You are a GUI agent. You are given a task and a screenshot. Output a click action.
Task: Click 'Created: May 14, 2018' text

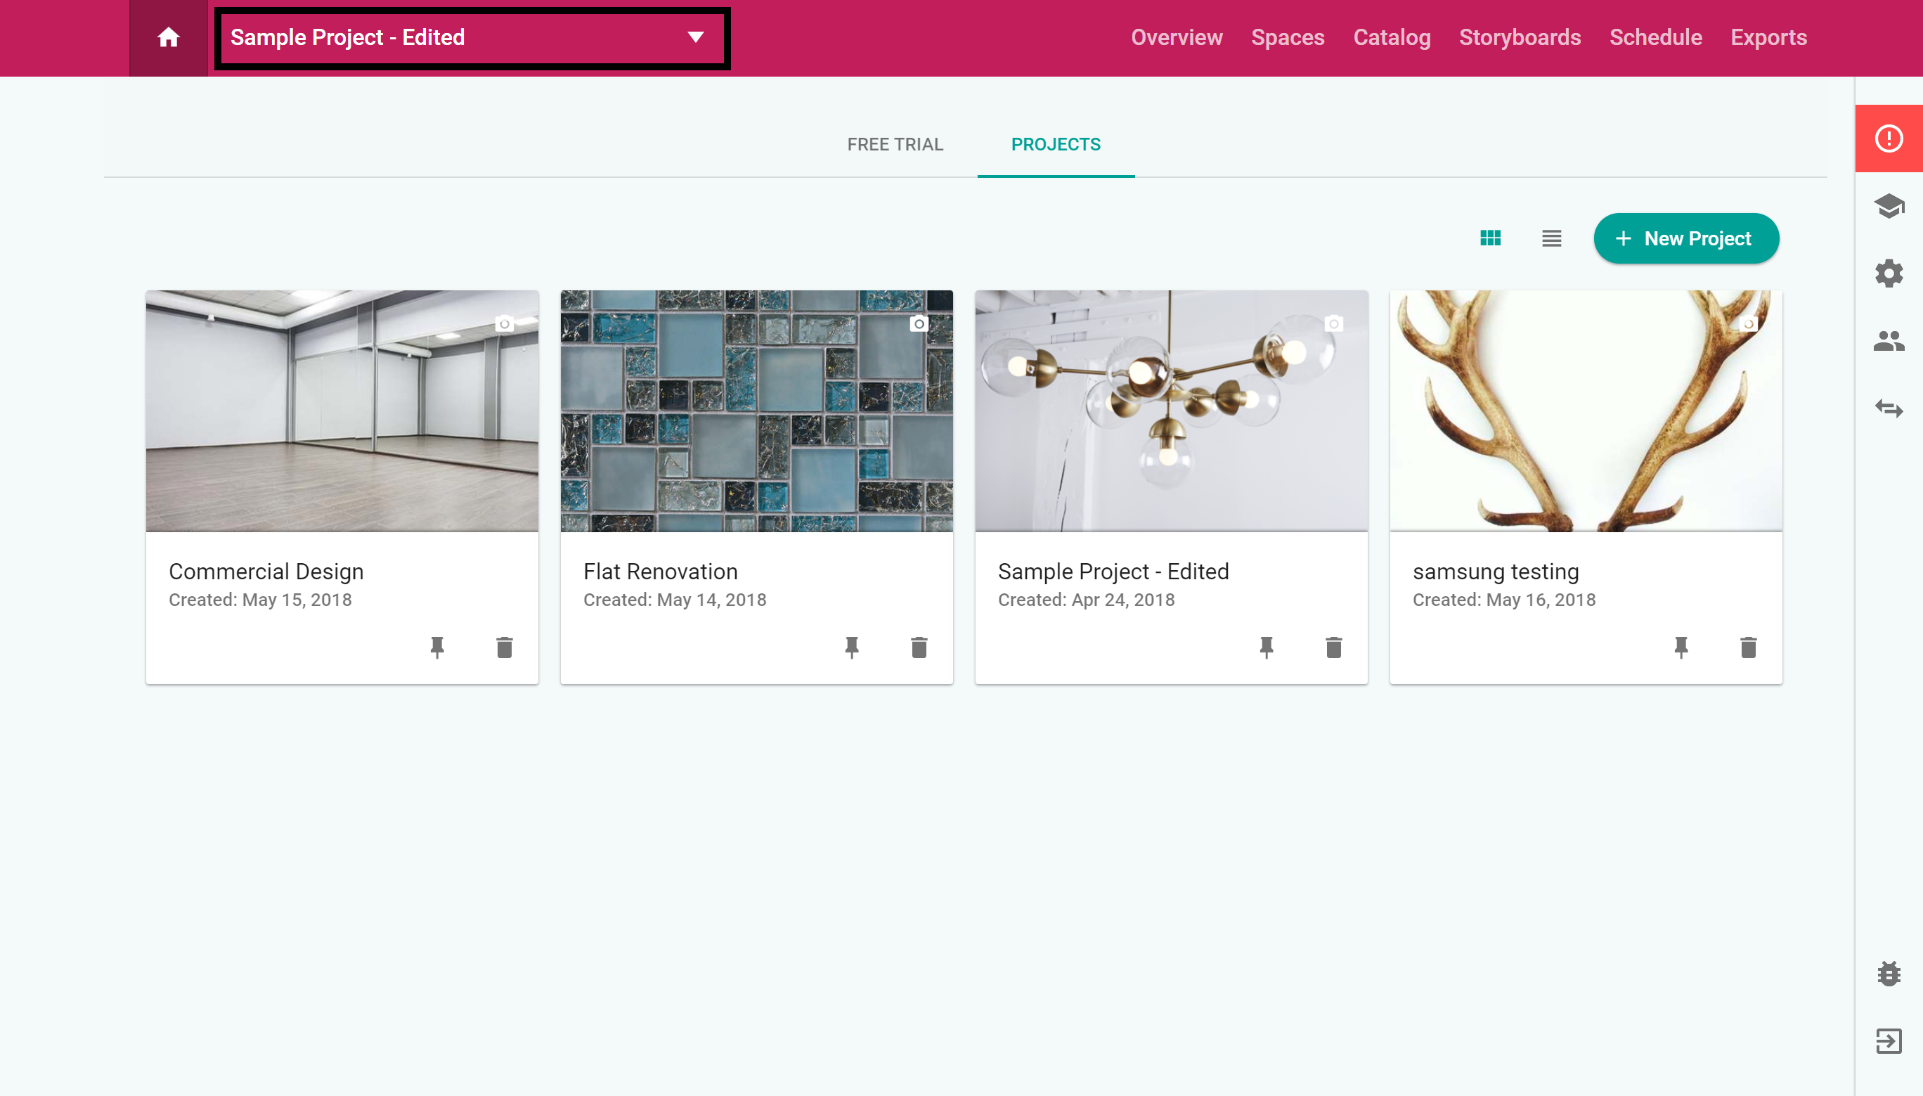pos(675,600)
